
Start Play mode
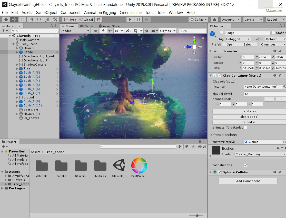click(130, 20)
